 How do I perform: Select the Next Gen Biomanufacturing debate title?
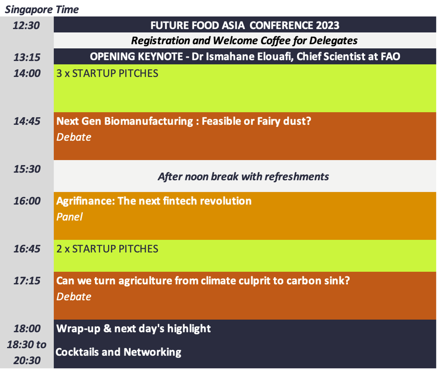(x=184, y=121)
